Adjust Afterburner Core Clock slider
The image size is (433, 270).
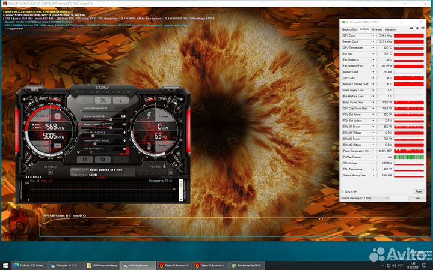tap(103, 136)
